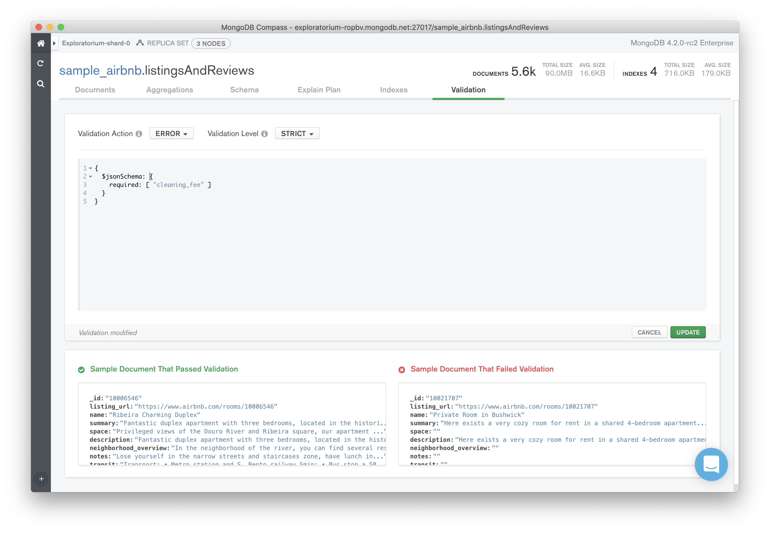Click the home icon in the sidebar
Image resolution: width=770 pixels, height=533 pixels.
tap(41, 43)
